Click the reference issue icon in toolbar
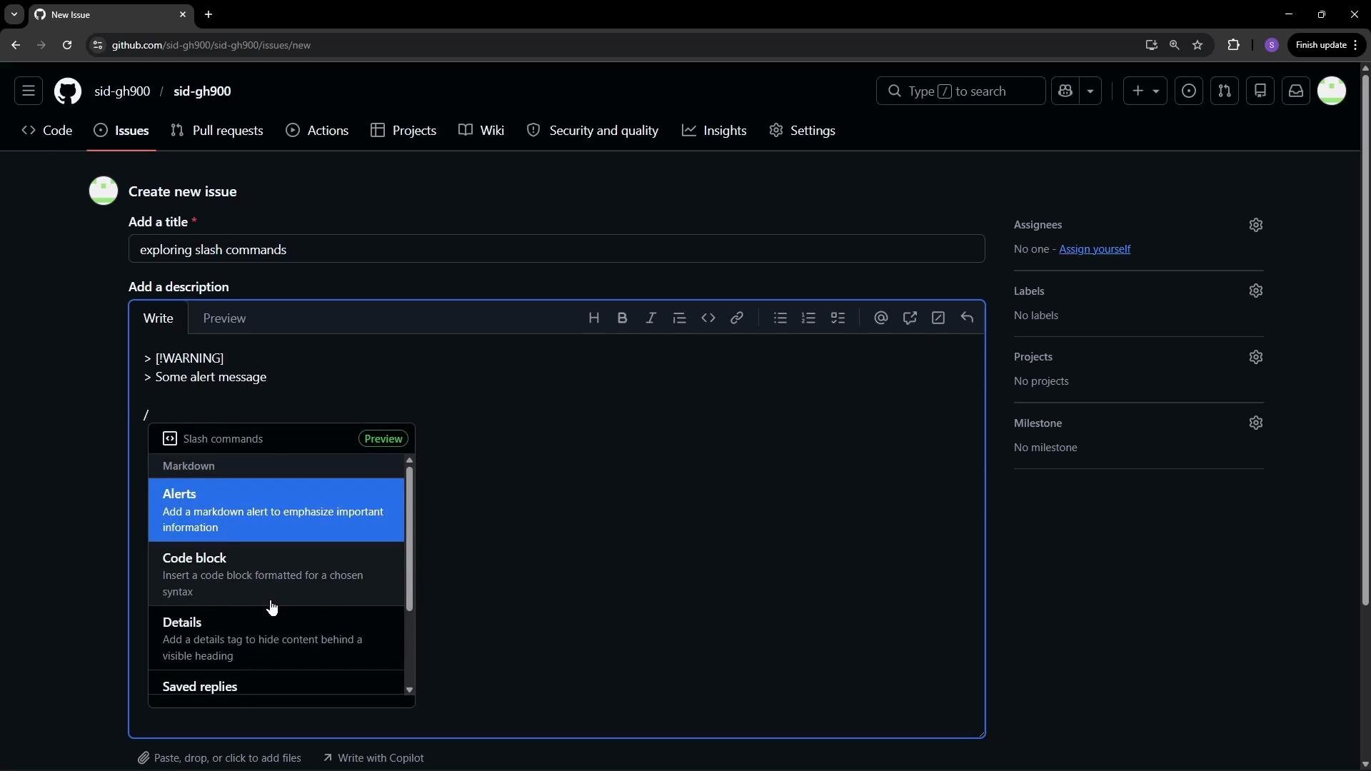This screenshot has width=1371, height=771. tap(909, 318)
